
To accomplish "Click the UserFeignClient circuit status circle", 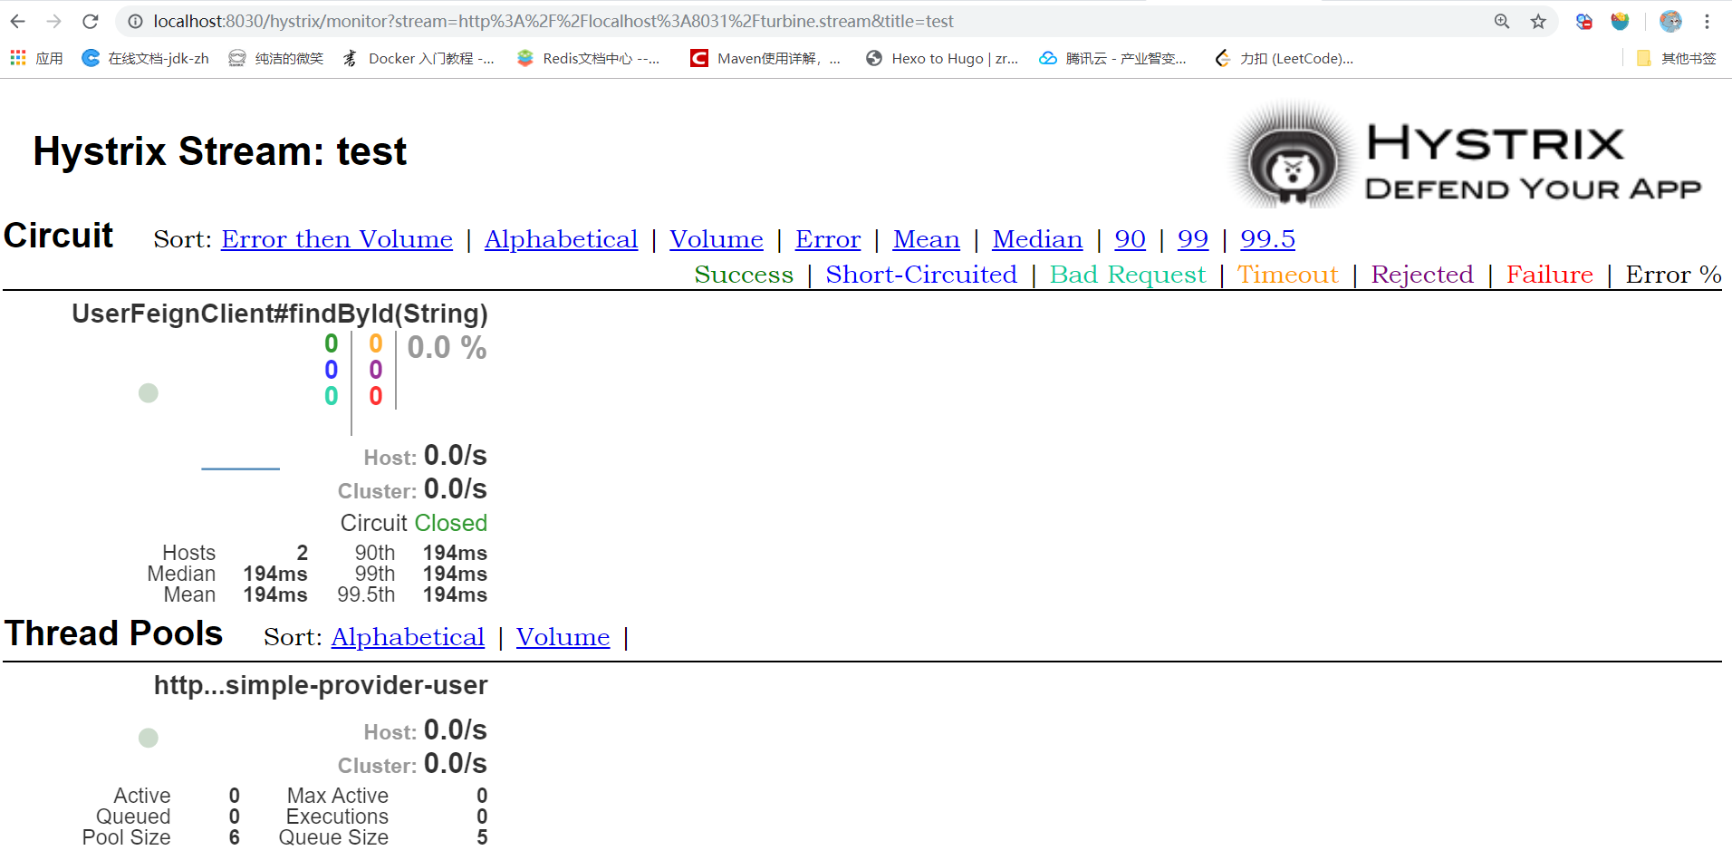I will pyautogui.click(x=149, y=392).
